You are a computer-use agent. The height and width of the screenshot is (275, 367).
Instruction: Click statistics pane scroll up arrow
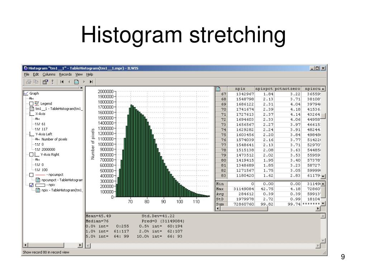[x=323, y=216]
